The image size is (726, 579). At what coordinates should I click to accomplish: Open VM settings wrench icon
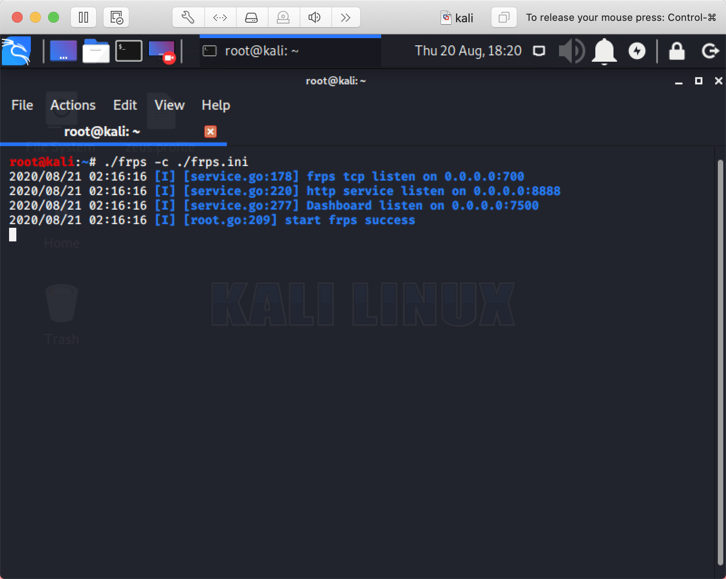(x=188, y=17)
